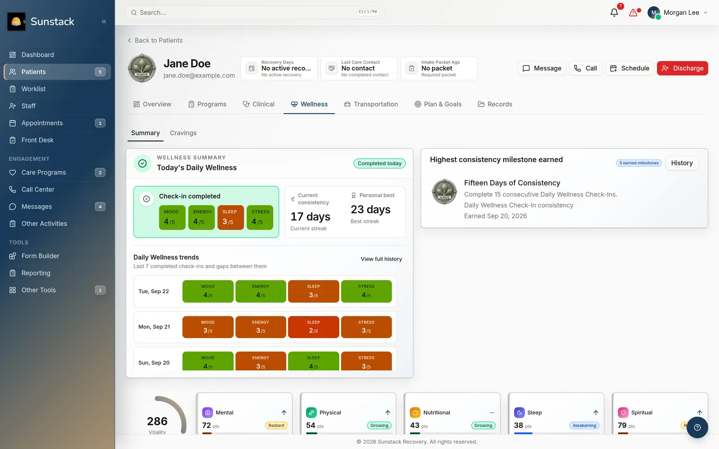Image resolution: width=719 pixels, height=449 pixels.
Task: Open the Plan & Goals tab
Action: click(x=438, y=104)
